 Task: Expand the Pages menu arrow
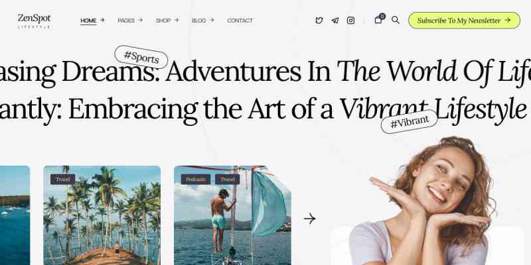pos(140,21)
